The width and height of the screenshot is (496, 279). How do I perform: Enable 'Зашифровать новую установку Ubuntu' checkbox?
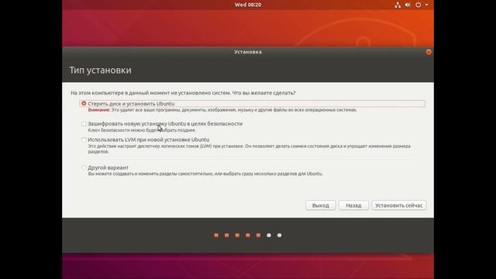(x=84, y=124)
